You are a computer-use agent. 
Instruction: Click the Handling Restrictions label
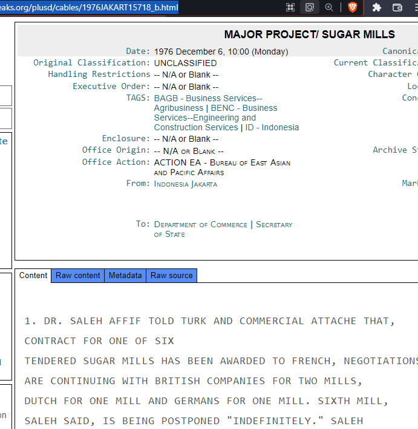coord(99,75)
